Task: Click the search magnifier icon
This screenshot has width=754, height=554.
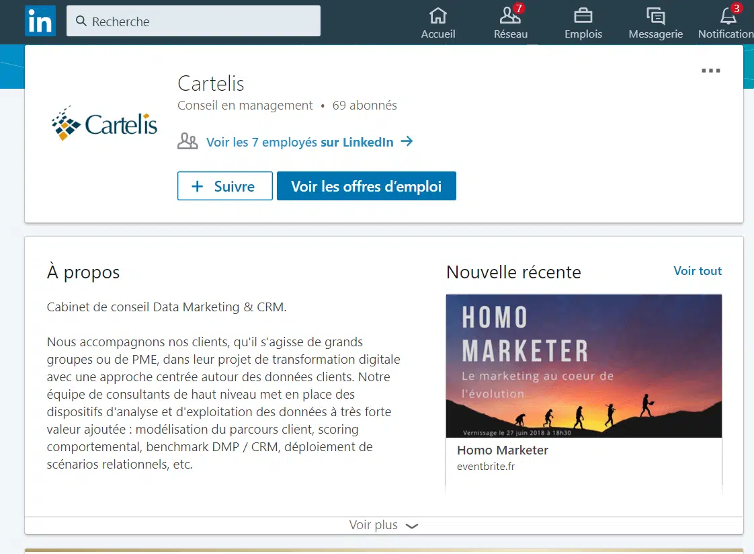Action: (81, 22)
